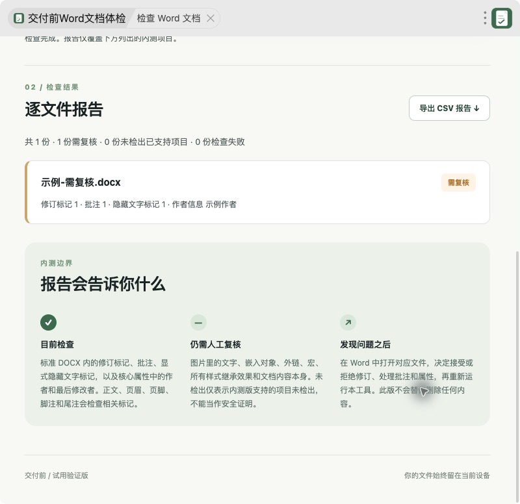Close the 检查 Word 文档 tab
The image size is (520, 504).
[x=211, y=18]
